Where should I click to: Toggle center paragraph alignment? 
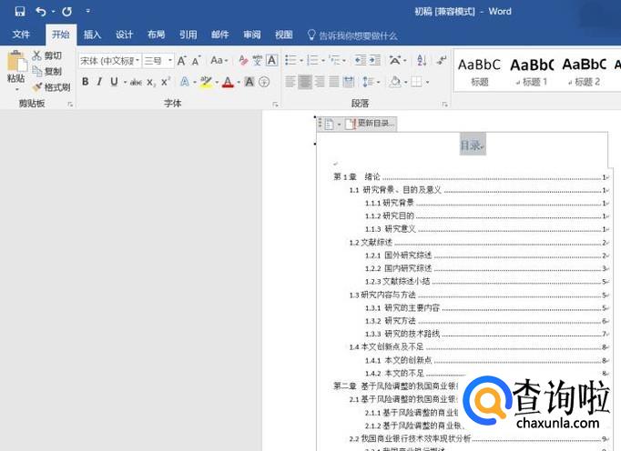305,82
